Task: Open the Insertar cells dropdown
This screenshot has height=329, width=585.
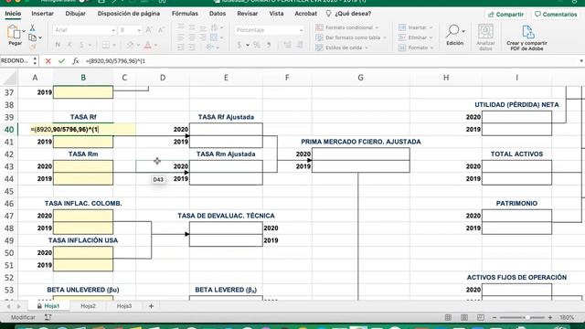Action: click(x=431, y=27)
